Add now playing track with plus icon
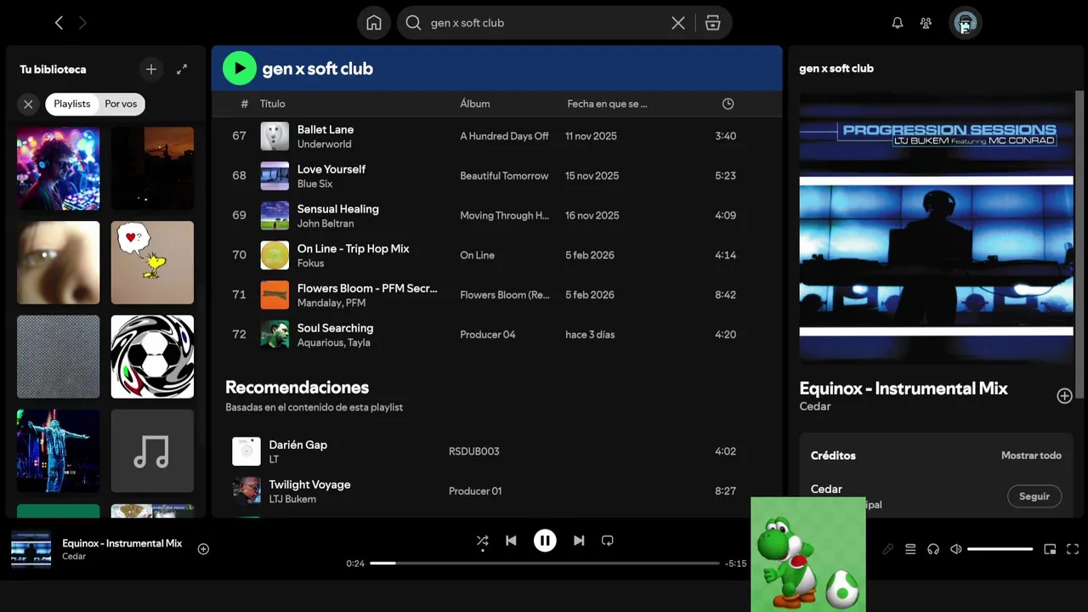This screenshot has height=612, width=1088. point(203,549)
